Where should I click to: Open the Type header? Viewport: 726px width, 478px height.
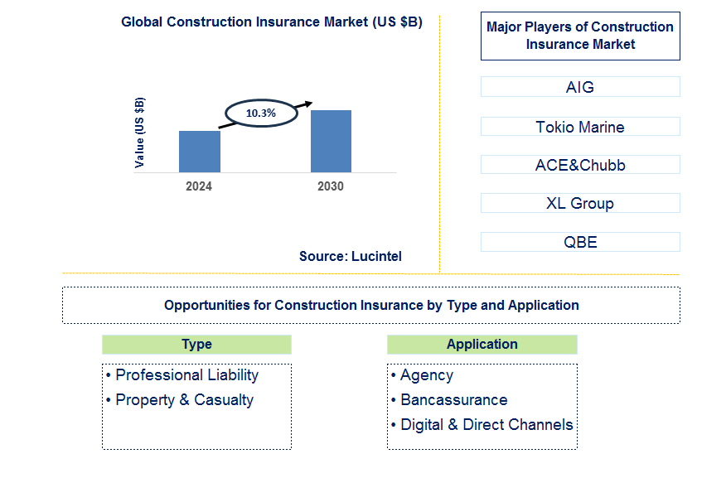[196, 344]
